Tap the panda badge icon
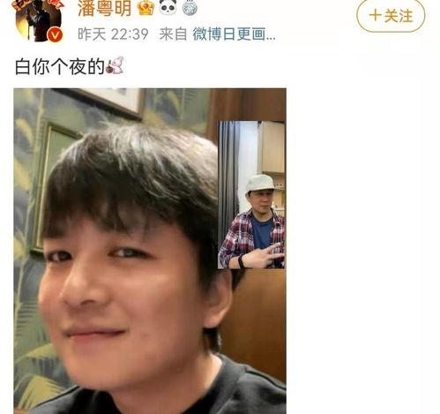The width and height of the screenshot is (440, 414). click(168, 6)
